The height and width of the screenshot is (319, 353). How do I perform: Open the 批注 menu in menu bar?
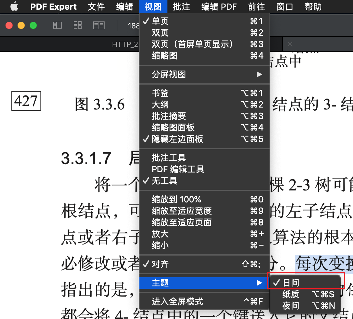pos(181,7)
